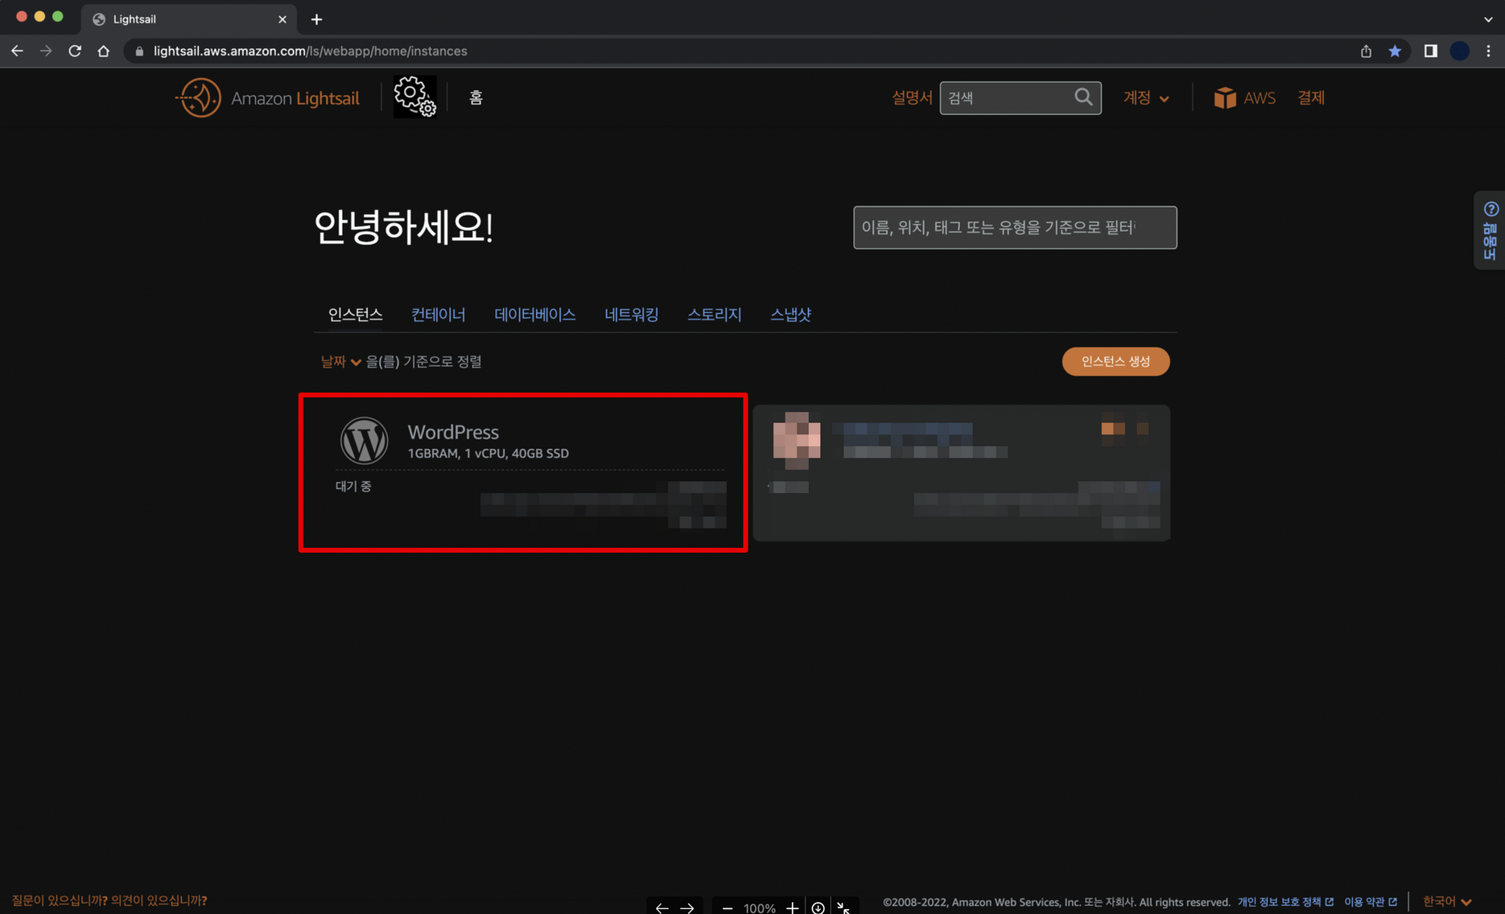This screenshot has height=914, width=1505.
Task: Open the 설명서 documentation link
Action: coord(912,97)
